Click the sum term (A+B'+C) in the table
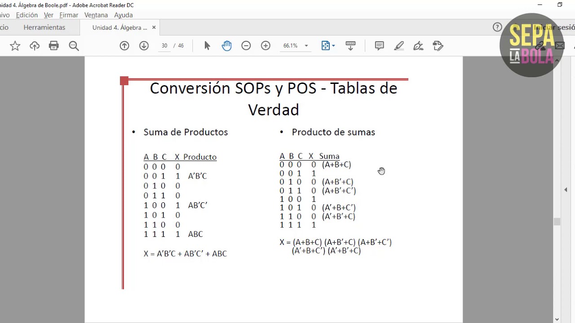The height and width of the screenshot is (323, 575). (x=337, y=182)
